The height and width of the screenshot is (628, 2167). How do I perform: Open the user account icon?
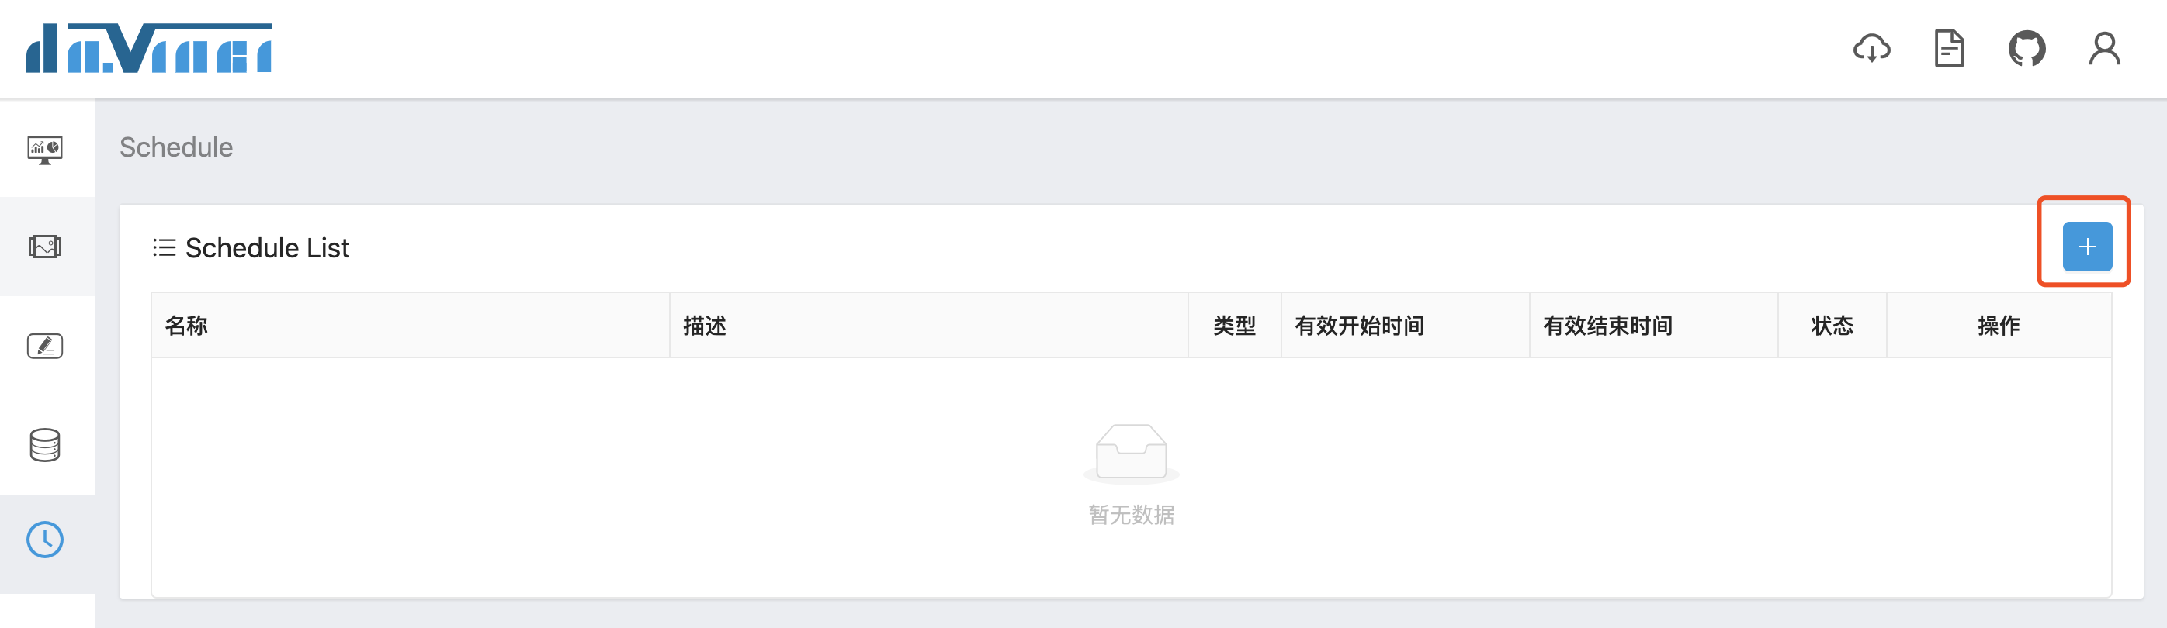click(x=2105, y=49)
